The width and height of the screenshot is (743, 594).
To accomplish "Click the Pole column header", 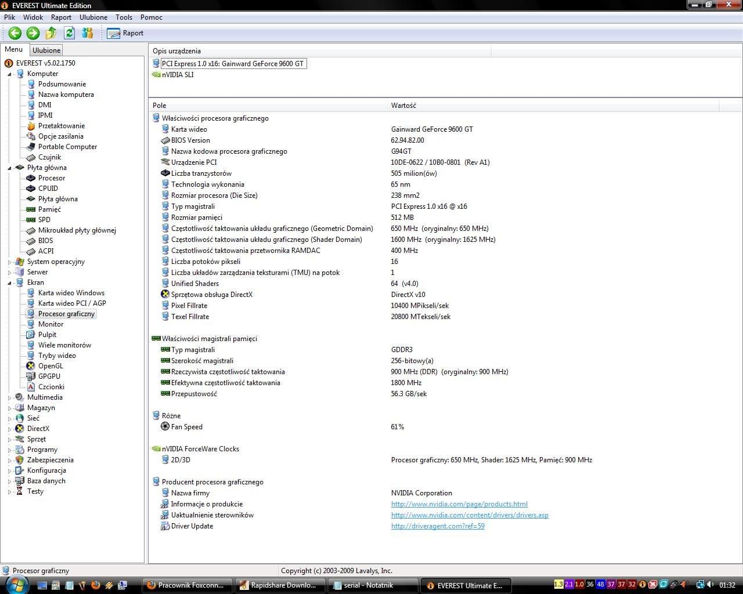I will click(268, 106).
